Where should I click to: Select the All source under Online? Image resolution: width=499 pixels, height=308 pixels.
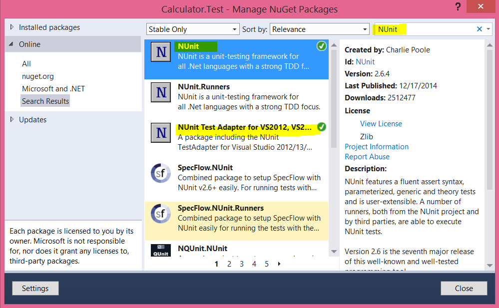(x=26, y=63)
